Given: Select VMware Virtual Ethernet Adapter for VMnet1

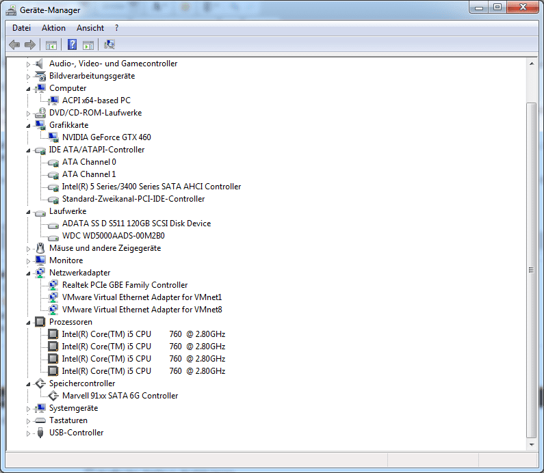Looking at the screenshot, I should (x=142, y=297).
